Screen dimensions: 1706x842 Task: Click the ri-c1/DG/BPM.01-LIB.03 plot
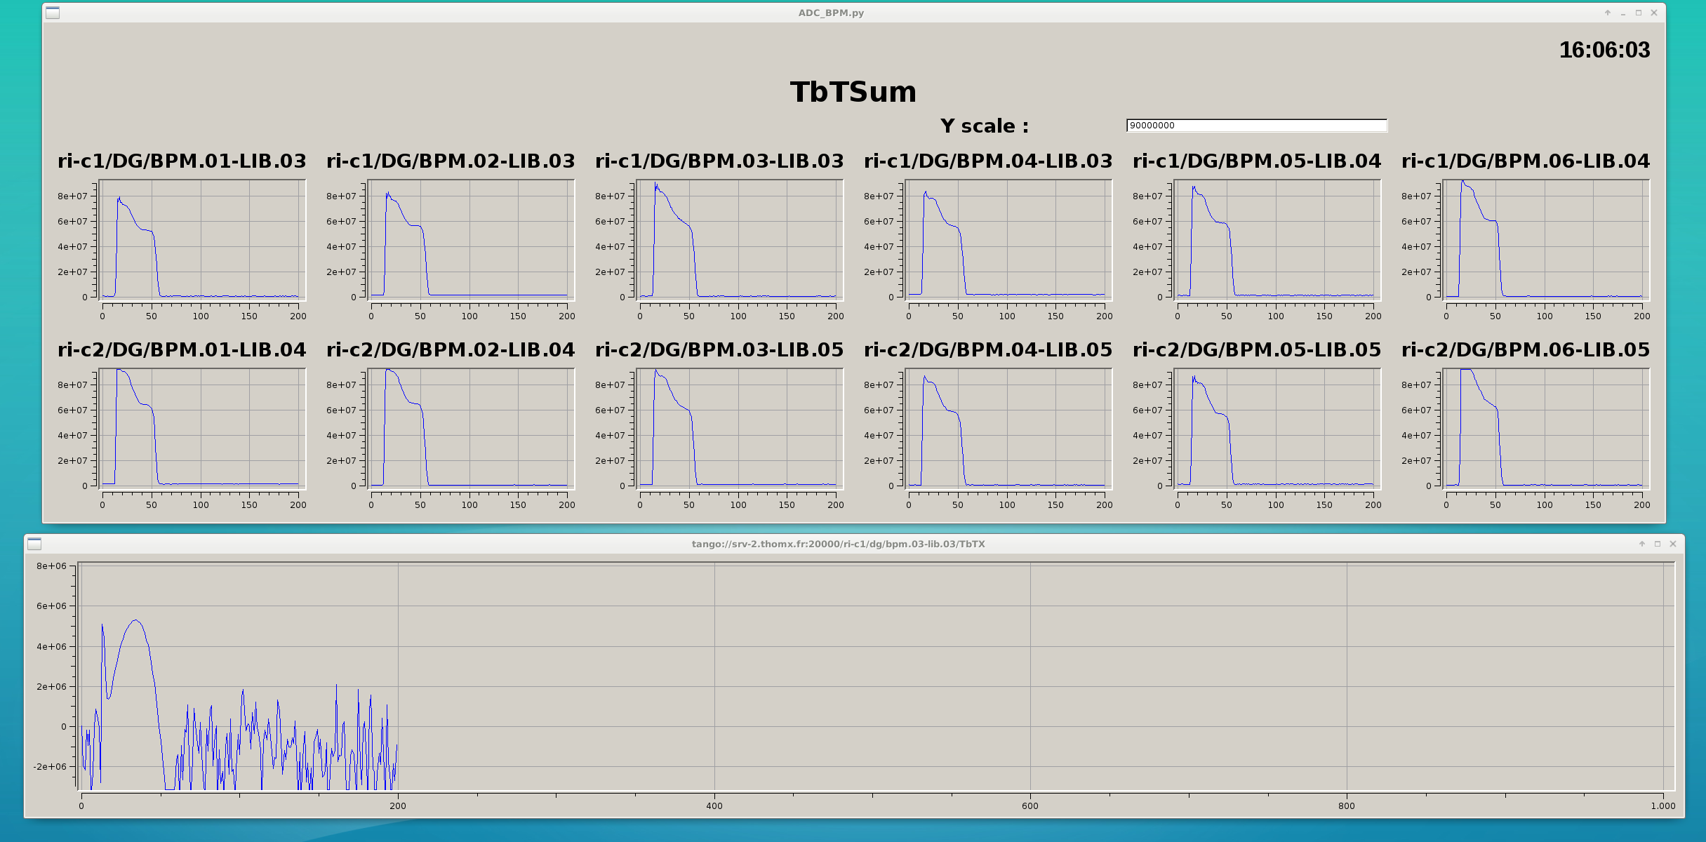202,240
